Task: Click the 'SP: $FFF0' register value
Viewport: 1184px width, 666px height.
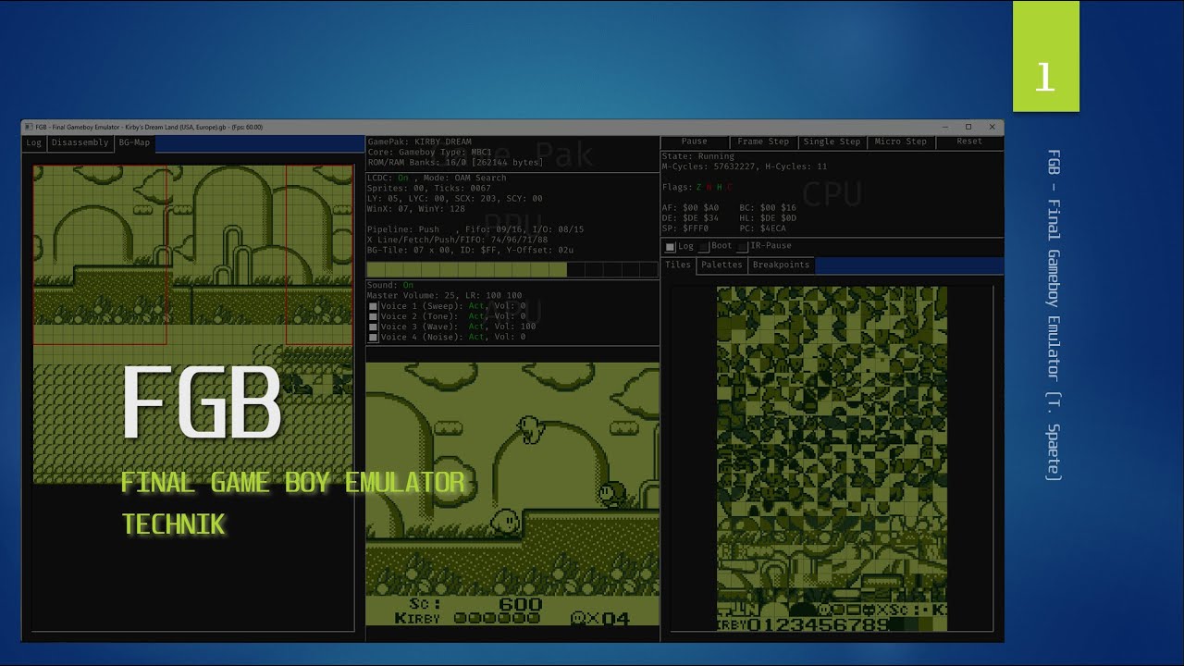Action: tap(685, 228)
